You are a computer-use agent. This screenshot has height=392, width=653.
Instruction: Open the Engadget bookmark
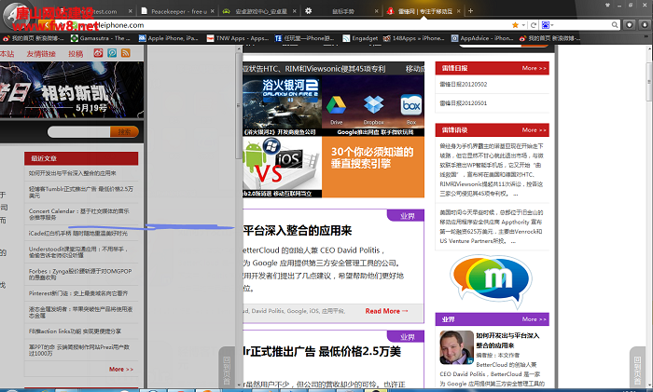tap(360, 38)
